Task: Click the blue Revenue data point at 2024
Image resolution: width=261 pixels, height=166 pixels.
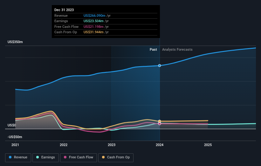Action: 160,66
